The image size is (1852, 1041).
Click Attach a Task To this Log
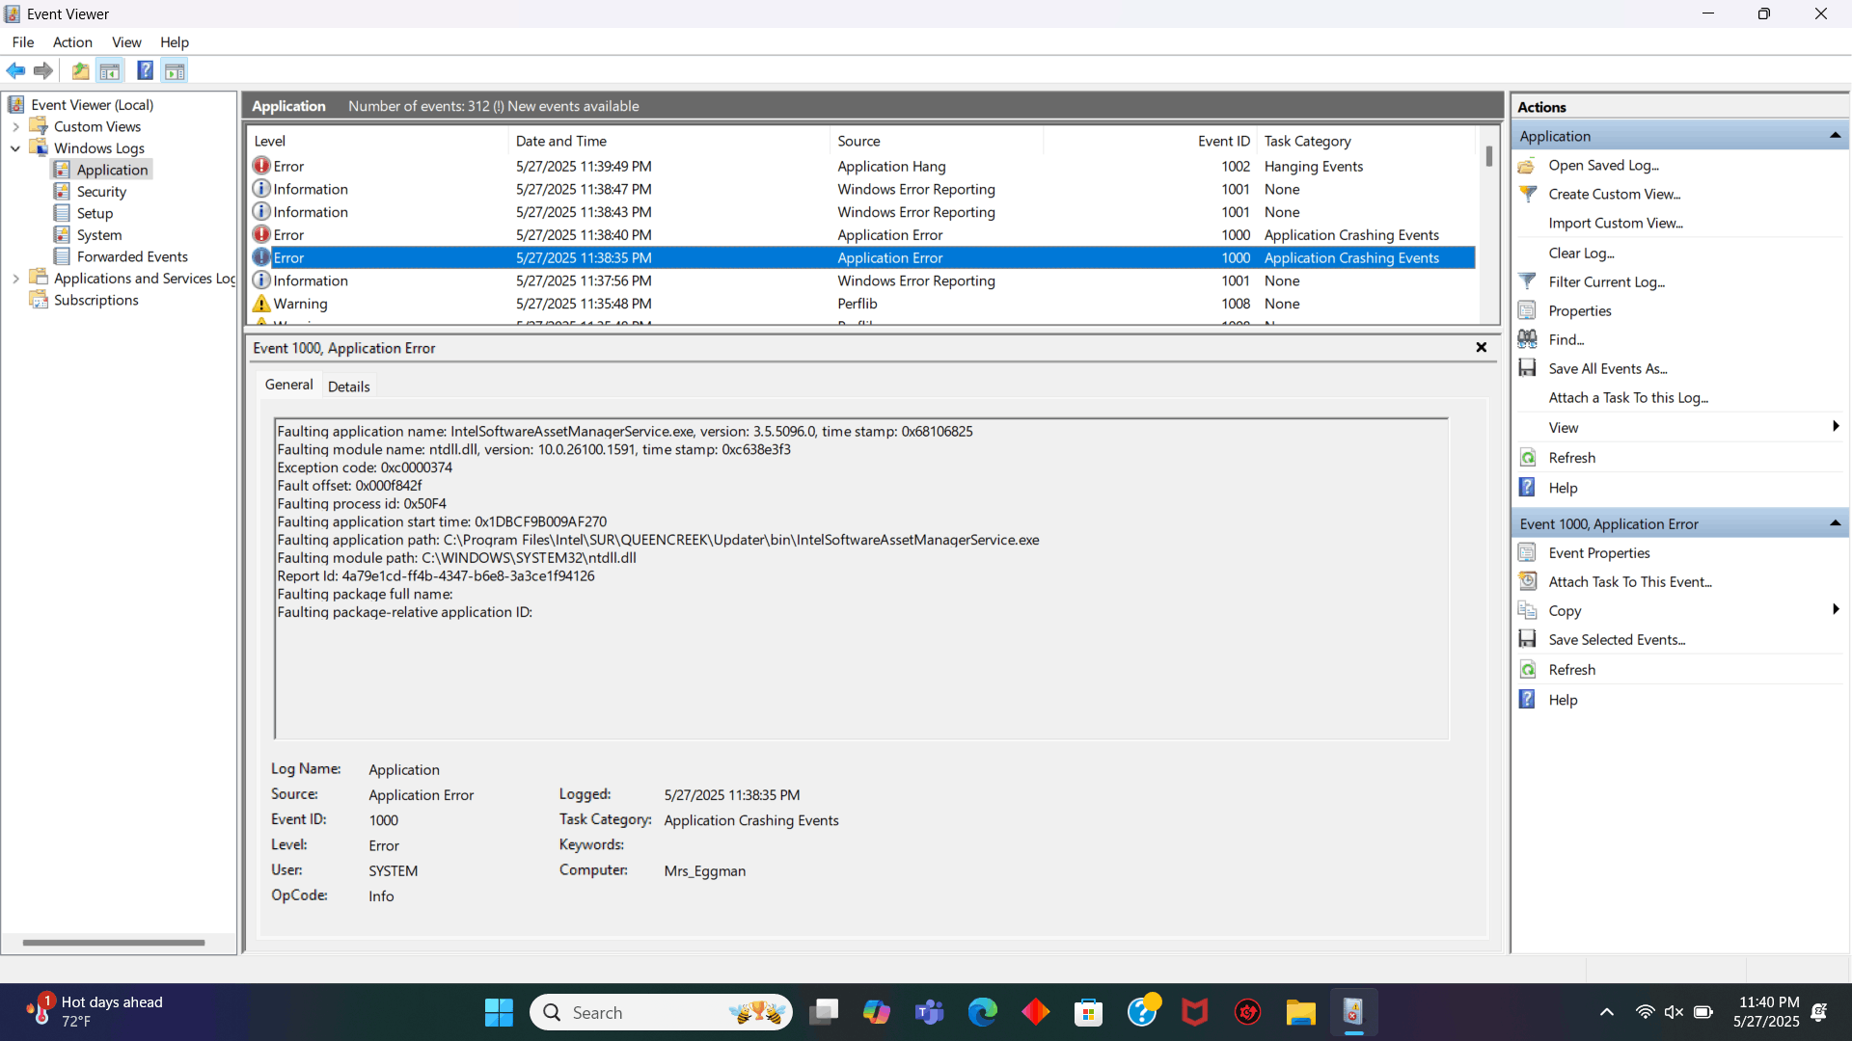point(1628,397)
